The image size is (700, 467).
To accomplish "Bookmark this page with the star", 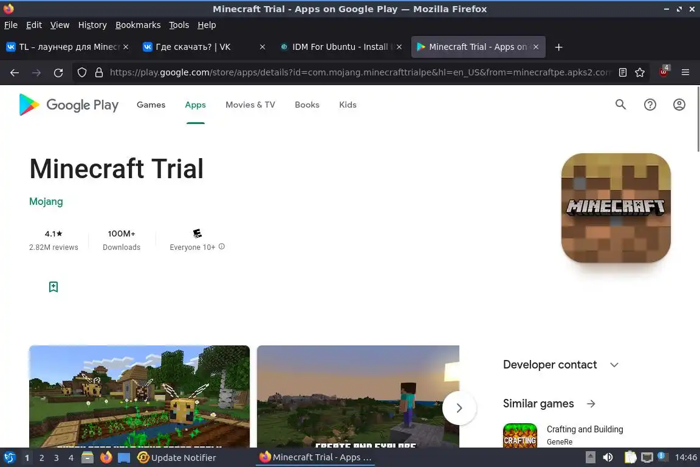I will tap(640, 72).
